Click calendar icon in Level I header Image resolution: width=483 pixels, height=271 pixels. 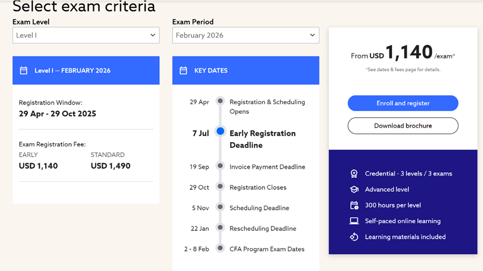click(x=23, y=71)
